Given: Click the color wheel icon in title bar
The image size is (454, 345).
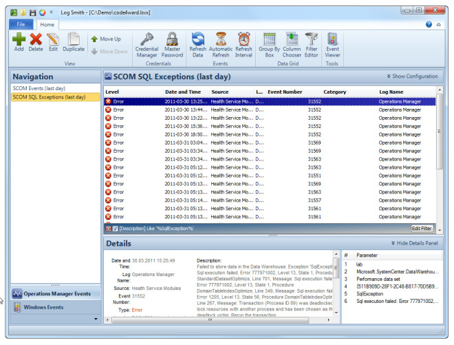Looking at the screenshot, I should (42, 12).
